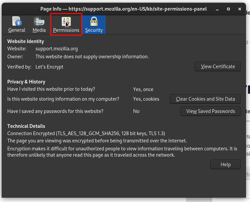This screenshot has height=202, width=250.
Task: Click the View Certificate button
Action: [218, 67]
